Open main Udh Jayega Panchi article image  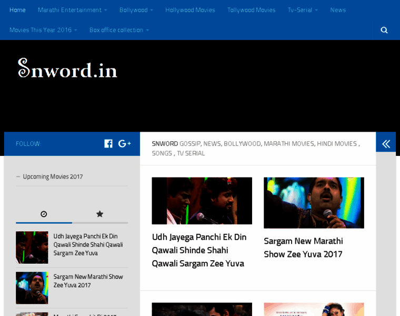(x=202, y=201)
